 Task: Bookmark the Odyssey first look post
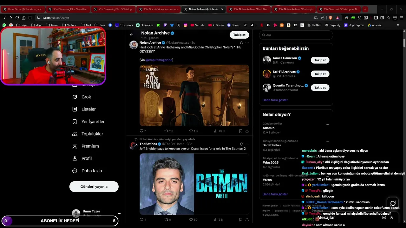(x=241, y=131)
